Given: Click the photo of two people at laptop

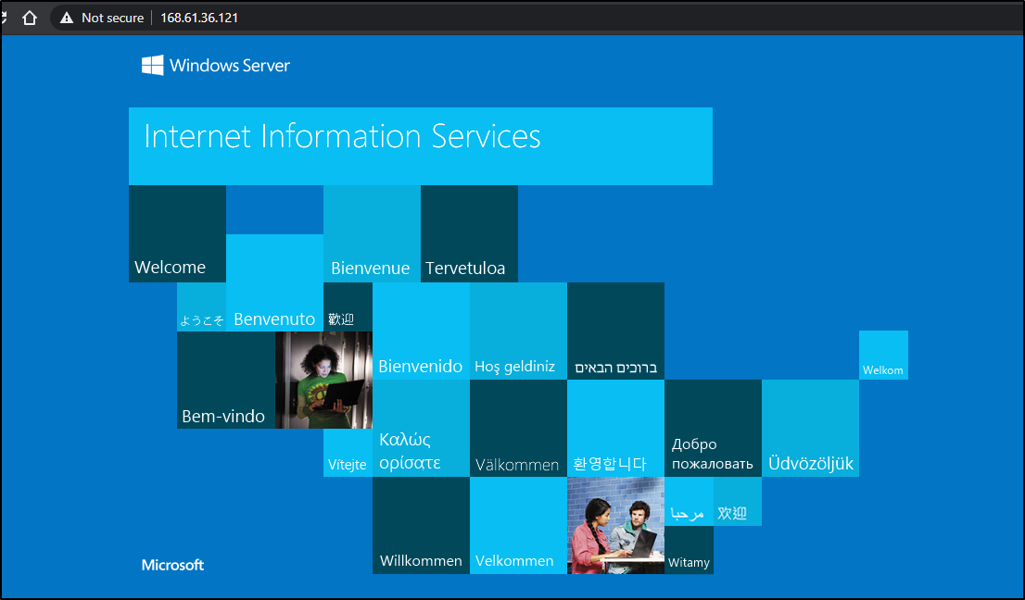Looking at the screenshot, I should pos(615,526).
